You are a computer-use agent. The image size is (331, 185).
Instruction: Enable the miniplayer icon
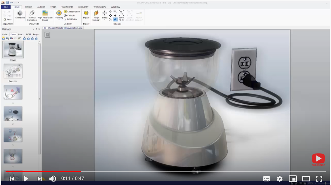coord(293,179)
